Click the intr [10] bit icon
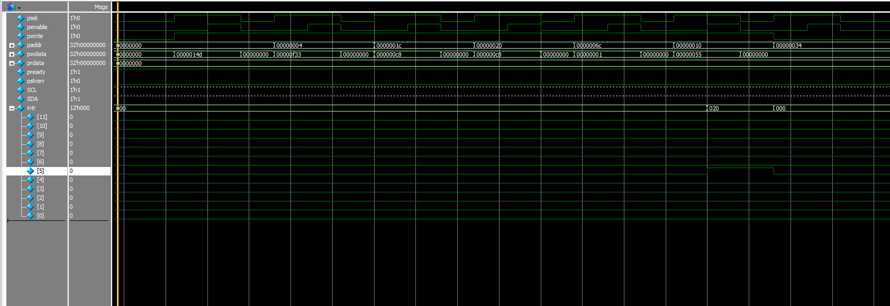 click(x=30, y=126)
